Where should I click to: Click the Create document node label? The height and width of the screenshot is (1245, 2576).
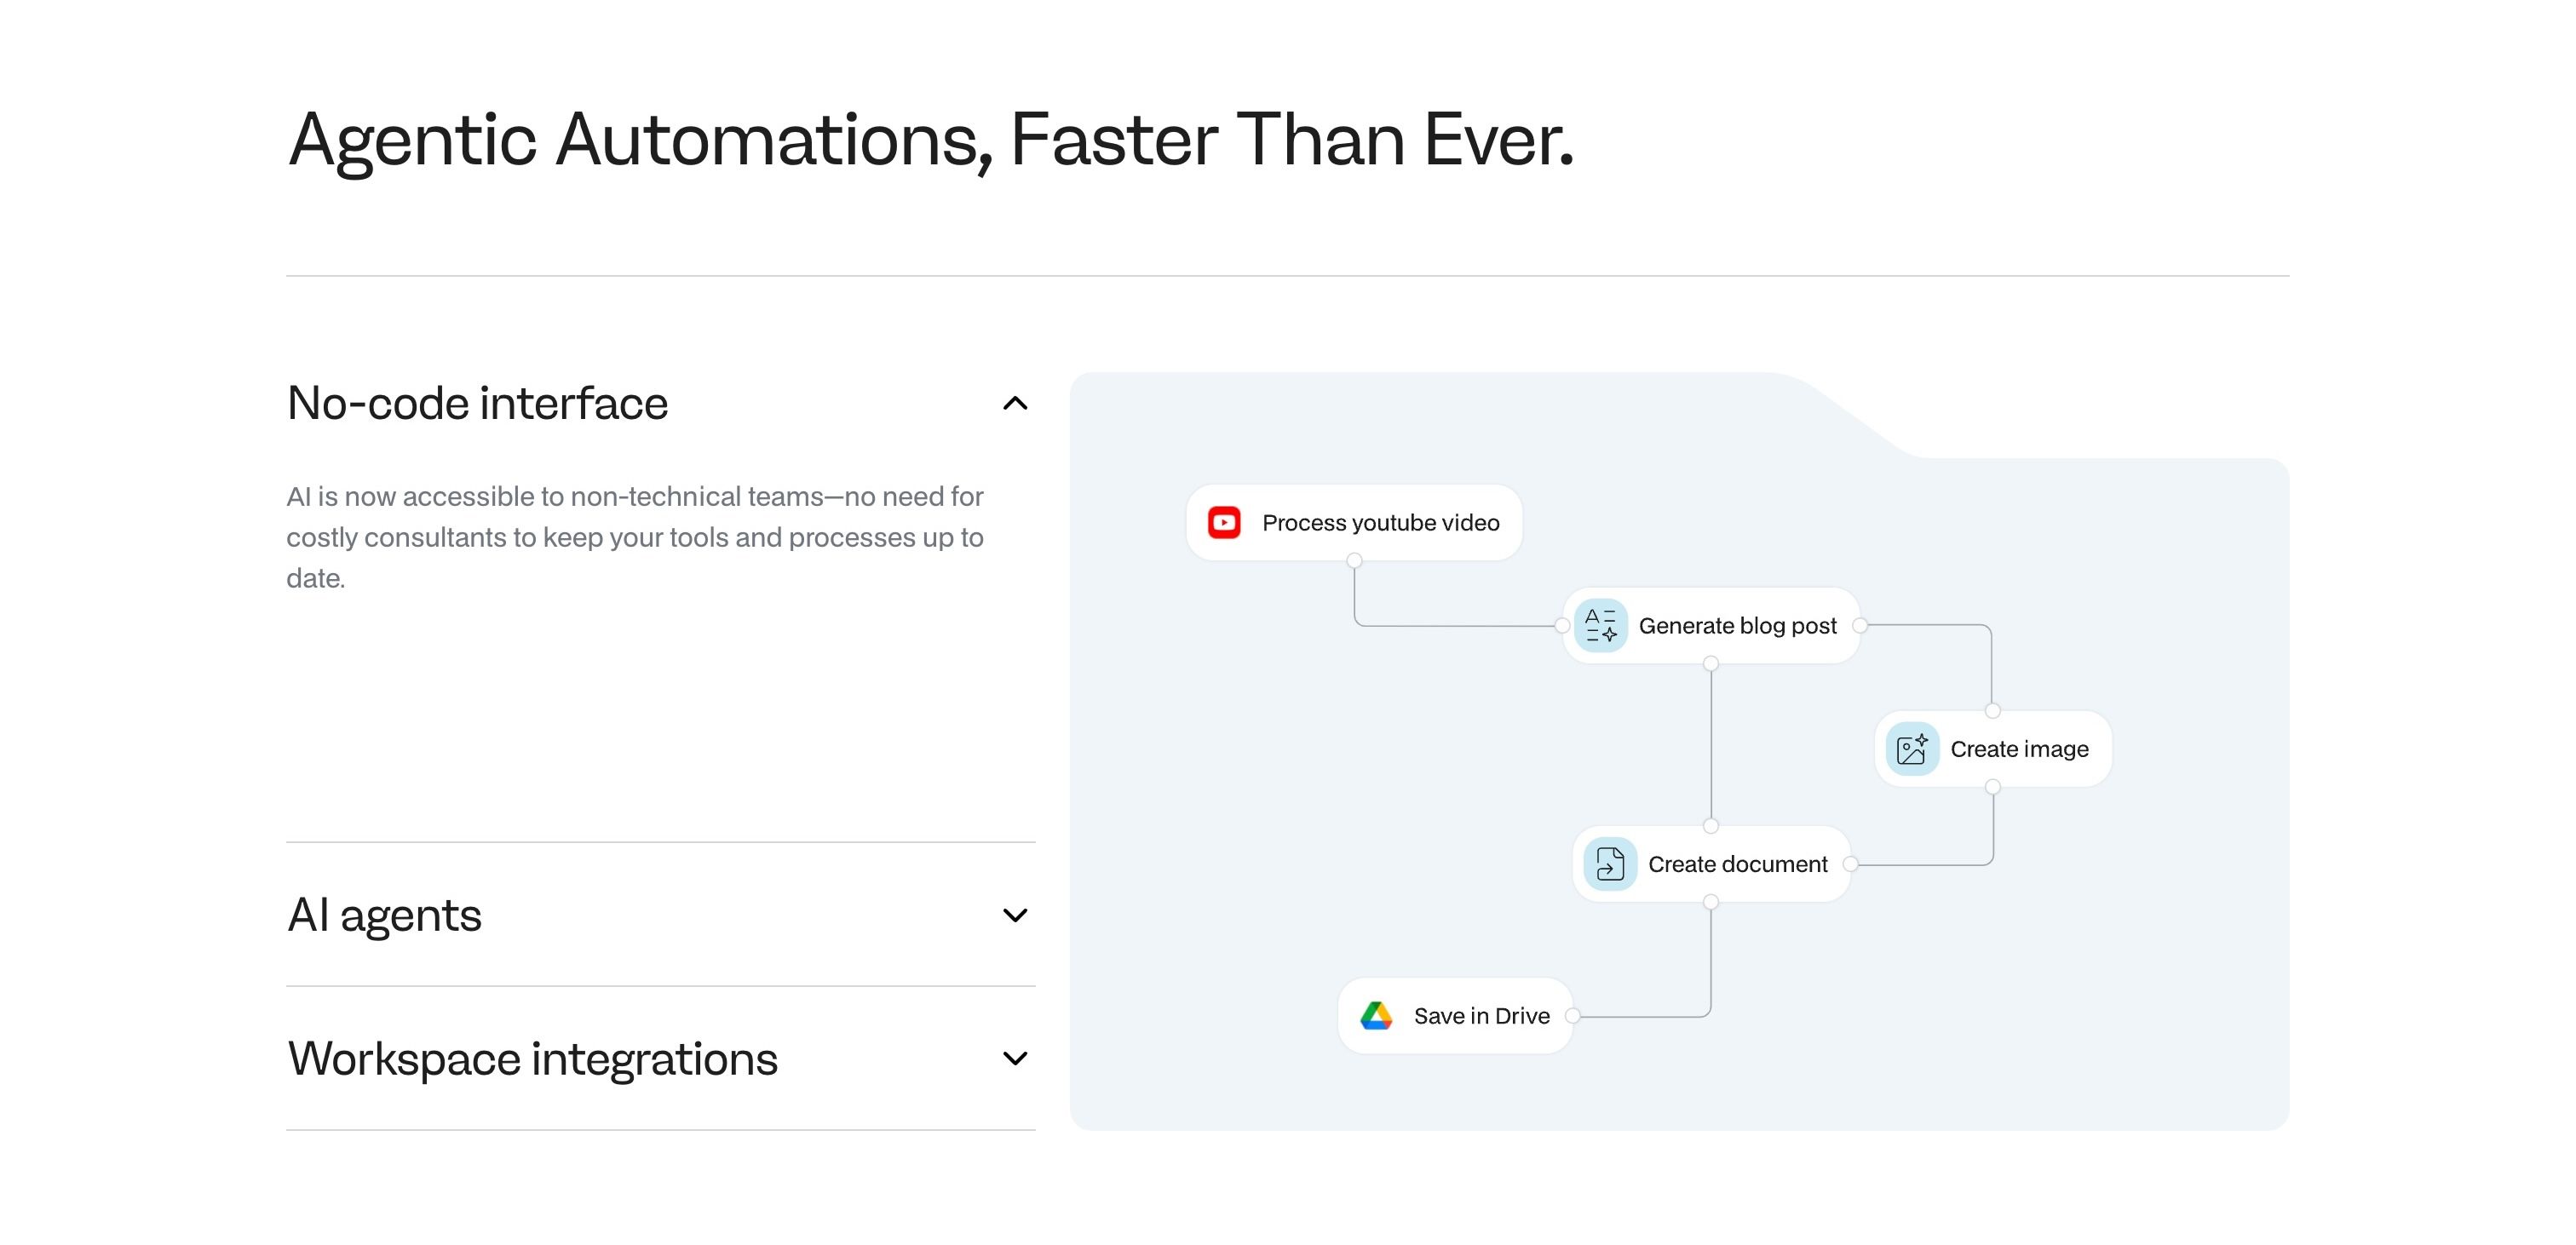1737,864
